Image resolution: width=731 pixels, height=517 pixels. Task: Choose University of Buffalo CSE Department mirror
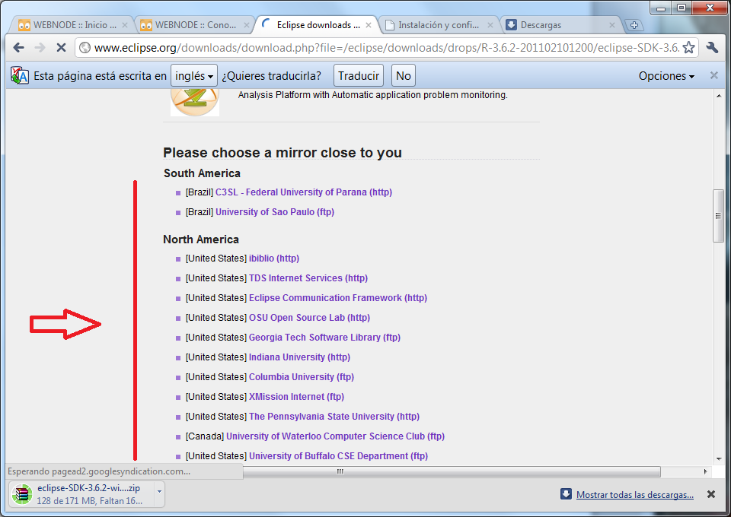338,456
